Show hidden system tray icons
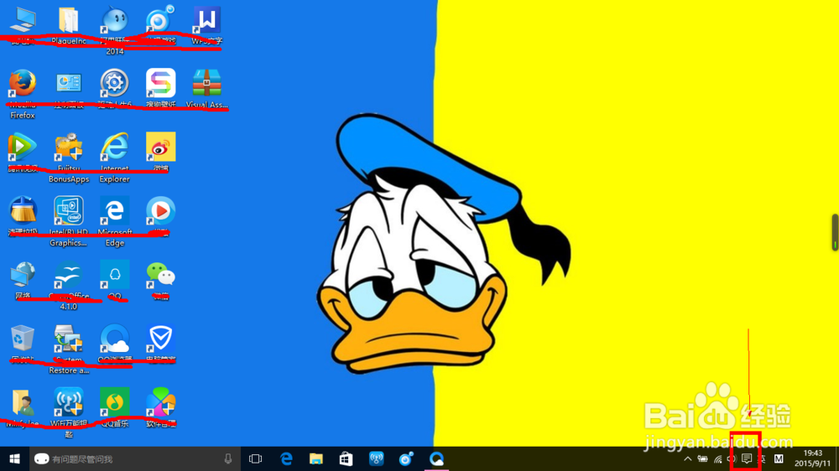The height and width of the screenshot is (471, 839). (688, 458)
